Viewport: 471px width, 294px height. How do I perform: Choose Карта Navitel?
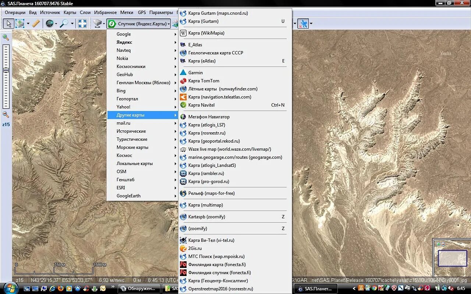(235, 105)
